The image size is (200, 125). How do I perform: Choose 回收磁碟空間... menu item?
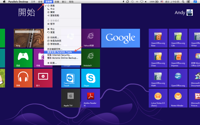pos(62,49)
